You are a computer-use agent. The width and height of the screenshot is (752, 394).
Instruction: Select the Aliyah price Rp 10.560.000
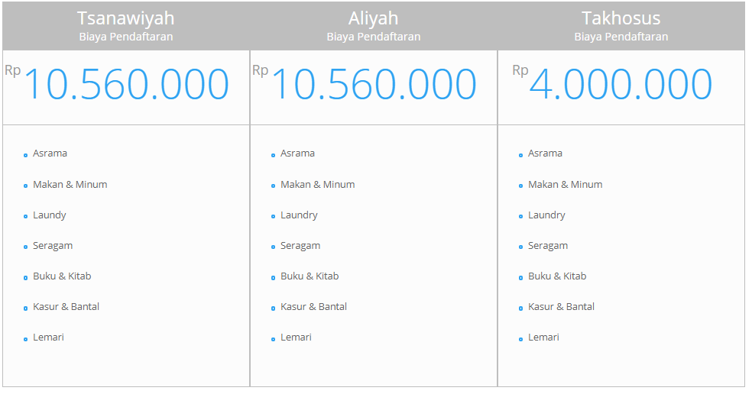tap(365, 83)
